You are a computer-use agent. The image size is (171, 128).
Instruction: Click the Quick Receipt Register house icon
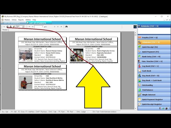tap(139, 104)
